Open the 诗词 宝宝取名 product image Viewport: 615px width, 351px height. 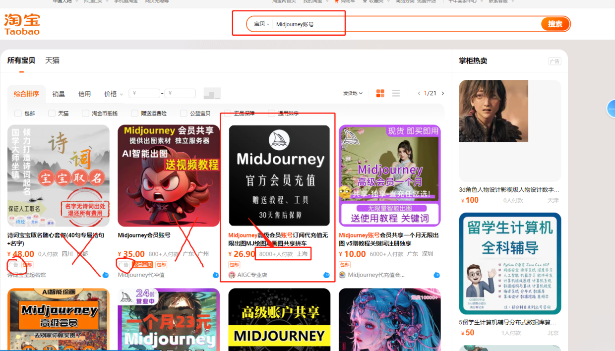59,175
